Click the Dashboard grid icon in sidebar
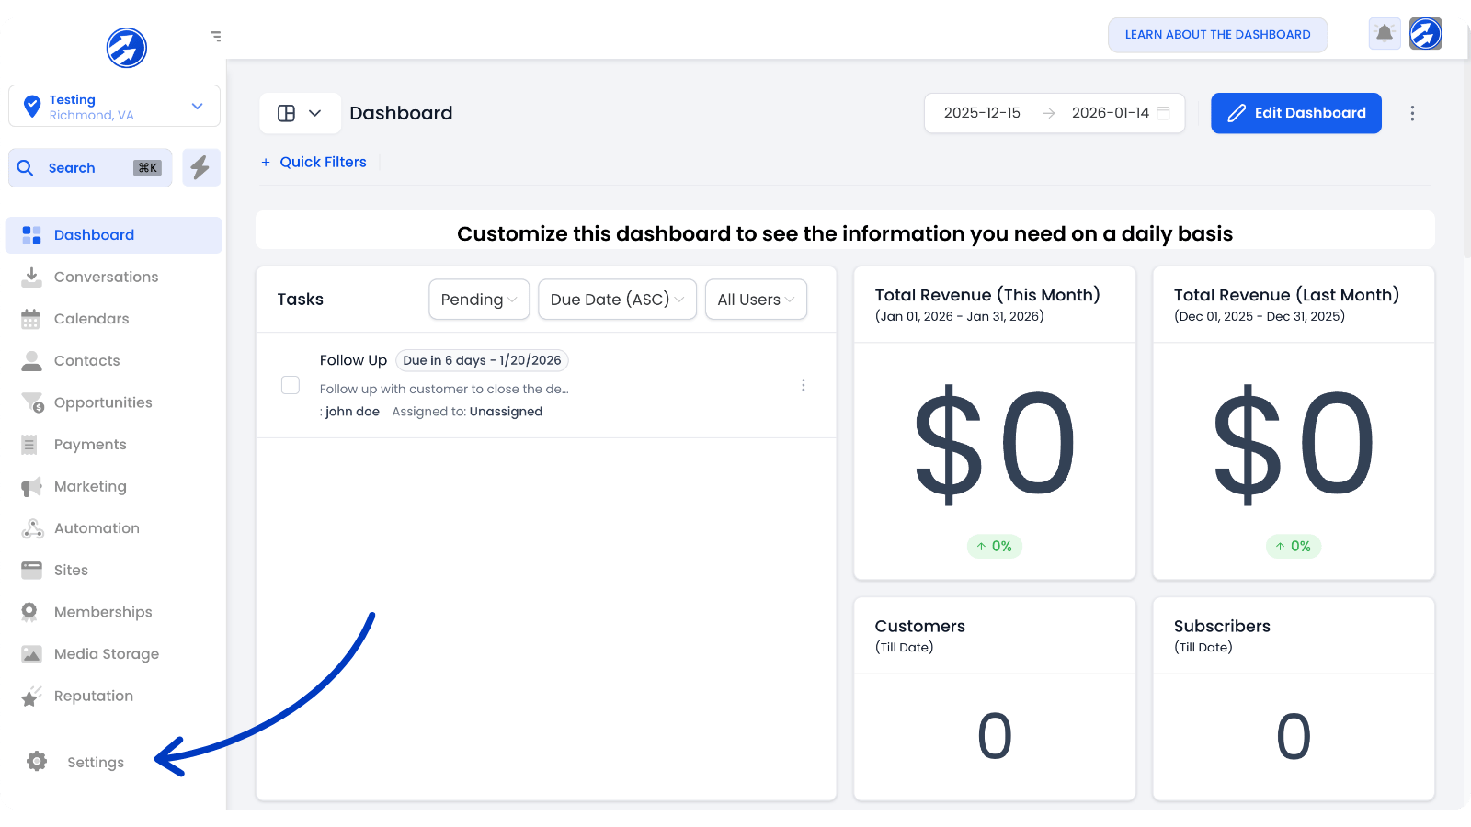 pos(31,235)
